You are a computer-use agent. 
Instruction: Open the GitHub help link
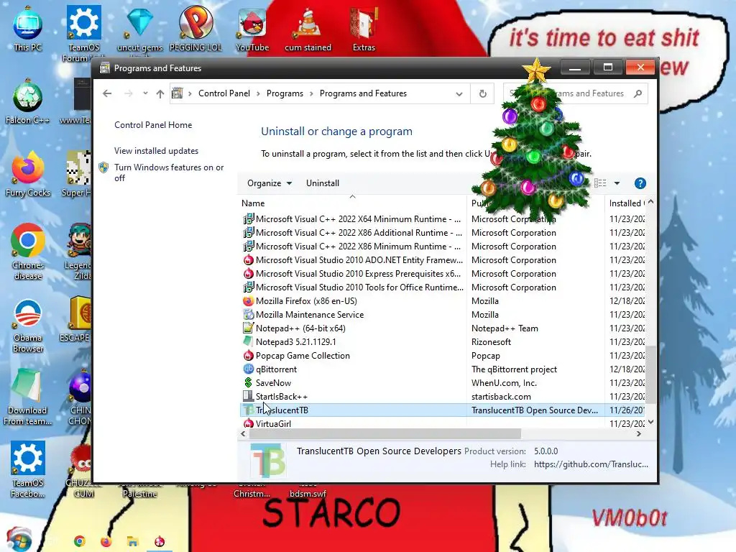[591, 464]
